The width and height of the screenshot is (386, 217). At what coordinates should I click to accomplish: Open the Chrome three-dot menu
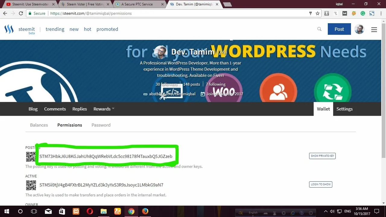click(381, 13)
